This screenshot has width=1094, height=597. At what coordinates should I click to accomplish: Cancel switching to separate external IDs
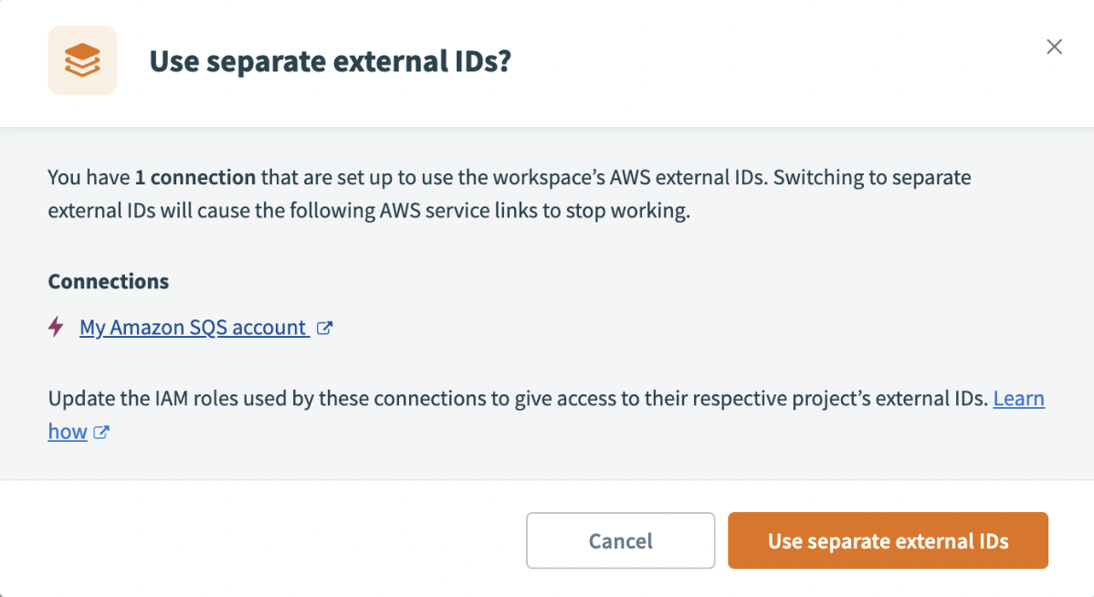tap(620, 540)
